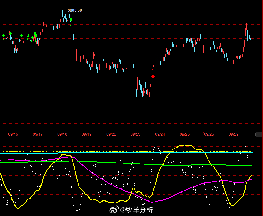Click the 09/29 date marker
This screenshot has height=216, width=263.
point(234,134)
